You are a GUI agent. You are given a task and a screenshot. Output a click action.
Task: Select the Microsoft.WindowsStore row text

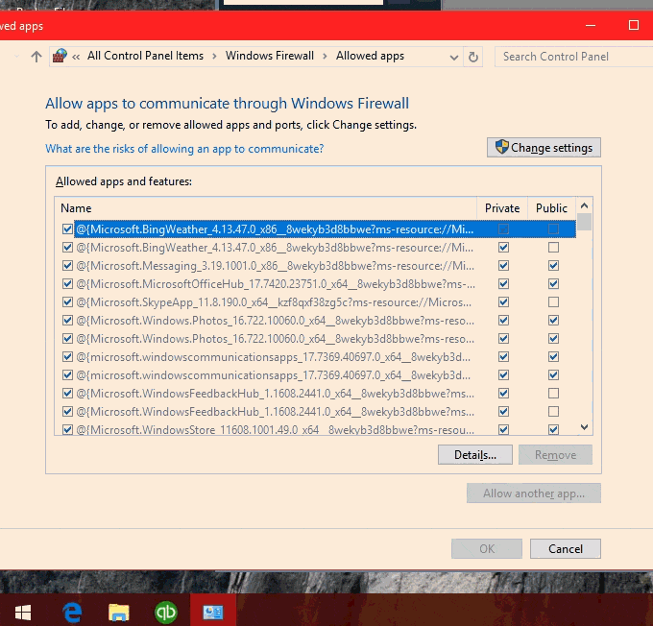coord(275,429)
